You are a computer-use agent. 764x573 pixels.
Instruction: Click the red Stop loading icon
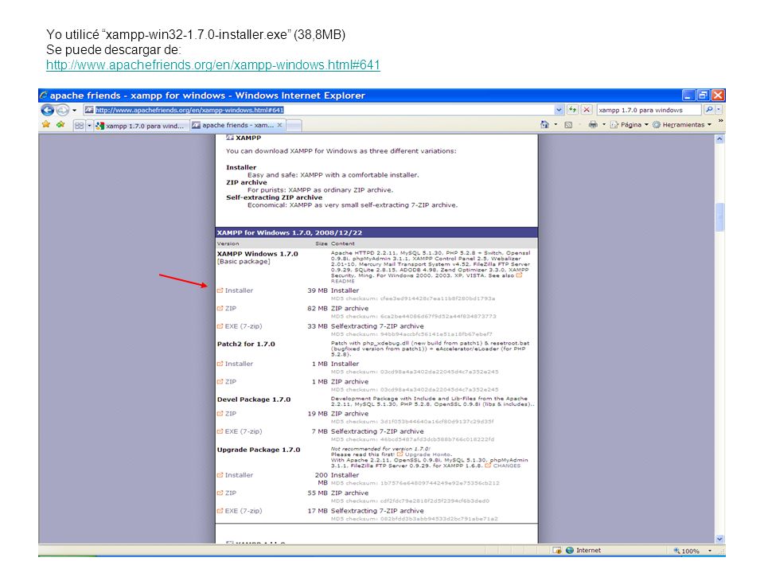[587, 110]
